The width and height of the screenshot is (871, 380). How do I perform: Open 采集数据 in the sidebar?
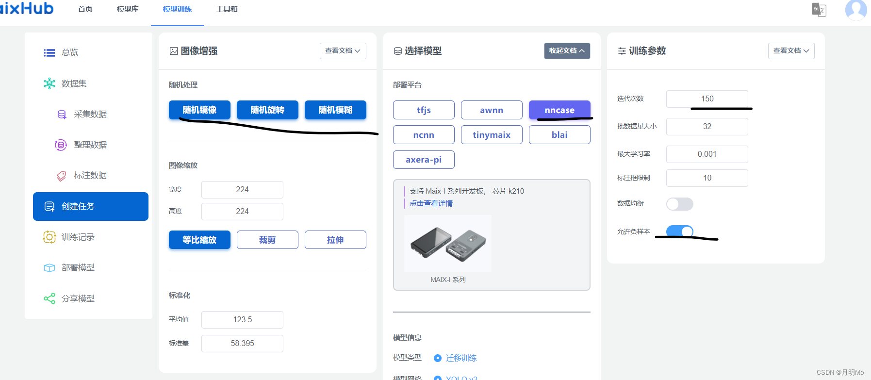91,114
